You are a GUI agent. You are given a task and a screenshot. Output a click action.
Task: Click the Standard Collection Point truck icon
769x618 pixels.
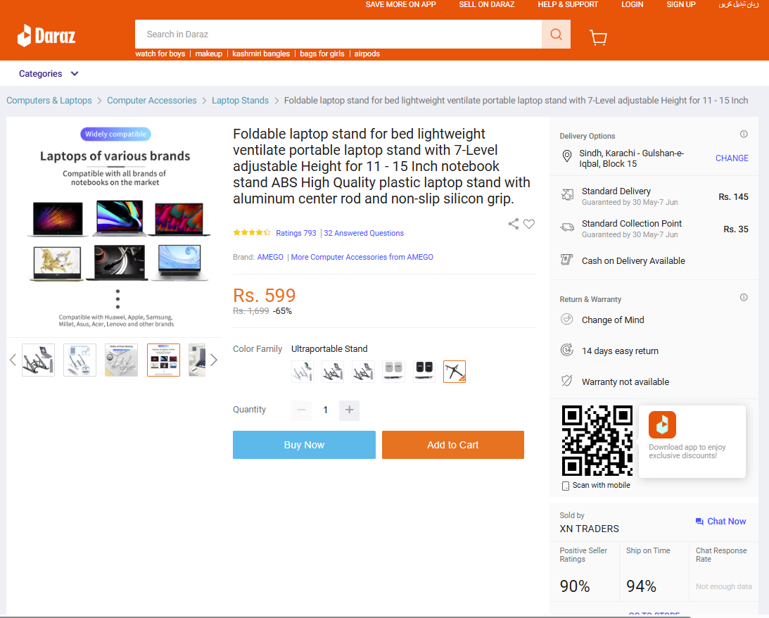pyautogui.click(x=567, y=227)
